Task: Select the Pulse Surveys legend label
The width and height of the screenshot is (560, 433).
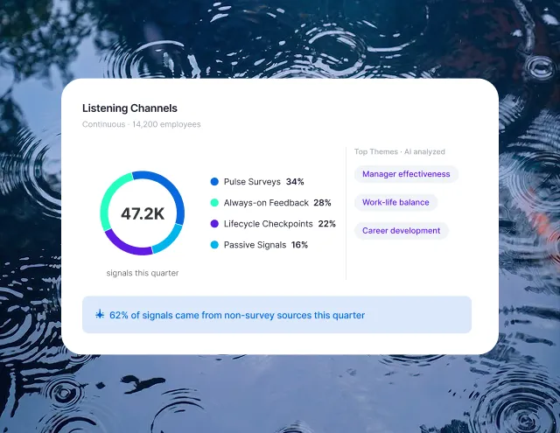Action: point(252,182)
